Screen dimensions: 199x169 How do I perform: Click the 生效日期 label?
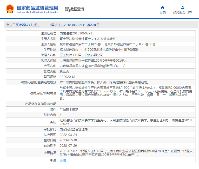click(x=50, y=140)
